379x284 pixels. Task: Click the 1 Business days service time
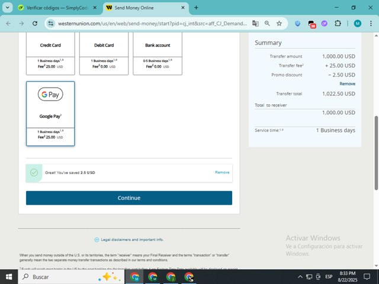pos(336,130)
